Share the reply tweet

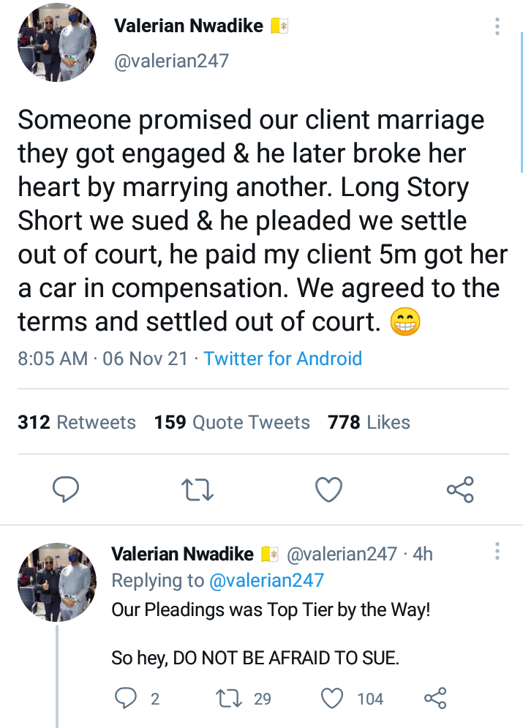tap(435, 699)
